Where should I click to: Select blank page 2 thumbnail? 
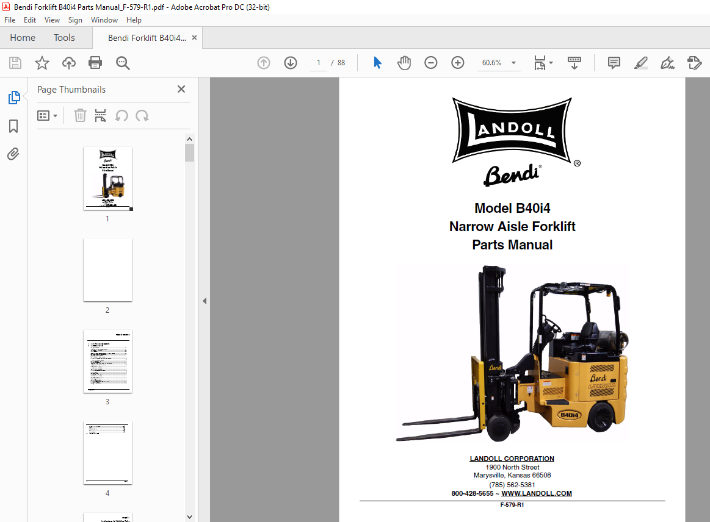point(108,270)
